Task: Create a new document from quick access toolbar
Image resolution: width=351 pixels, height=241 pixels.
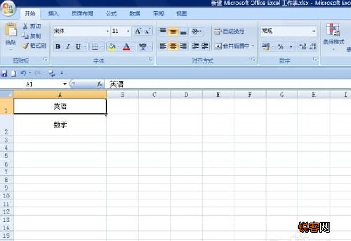Action: coord(14,73)
